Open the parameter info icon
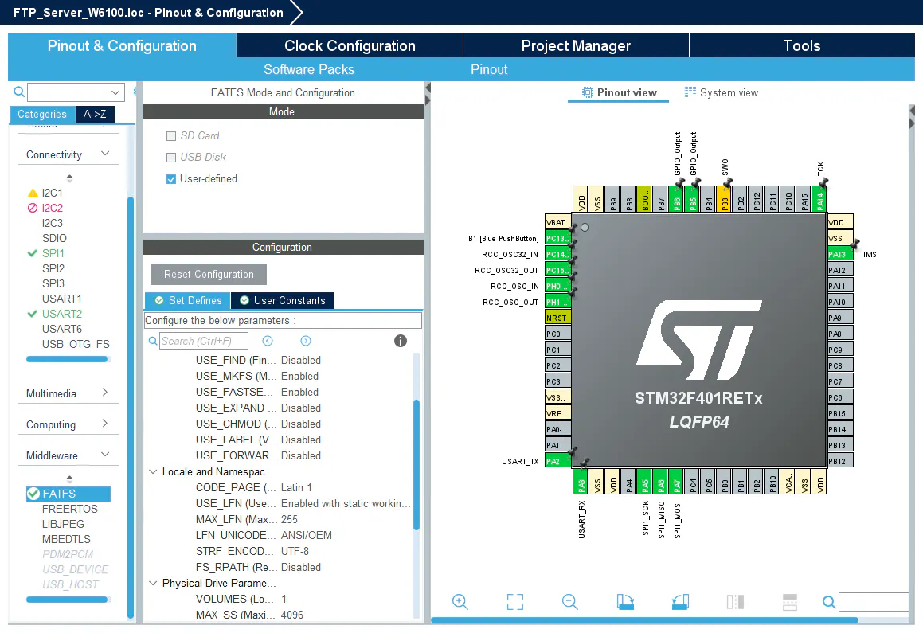The image size is (923, 633). [x=401, y=341]
